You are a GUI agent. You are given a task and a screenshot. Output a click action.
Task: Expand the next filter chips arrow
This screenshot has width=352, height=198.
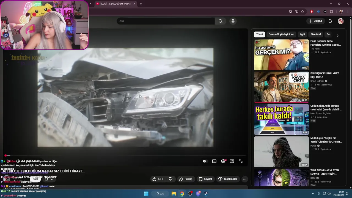point(337,35)
